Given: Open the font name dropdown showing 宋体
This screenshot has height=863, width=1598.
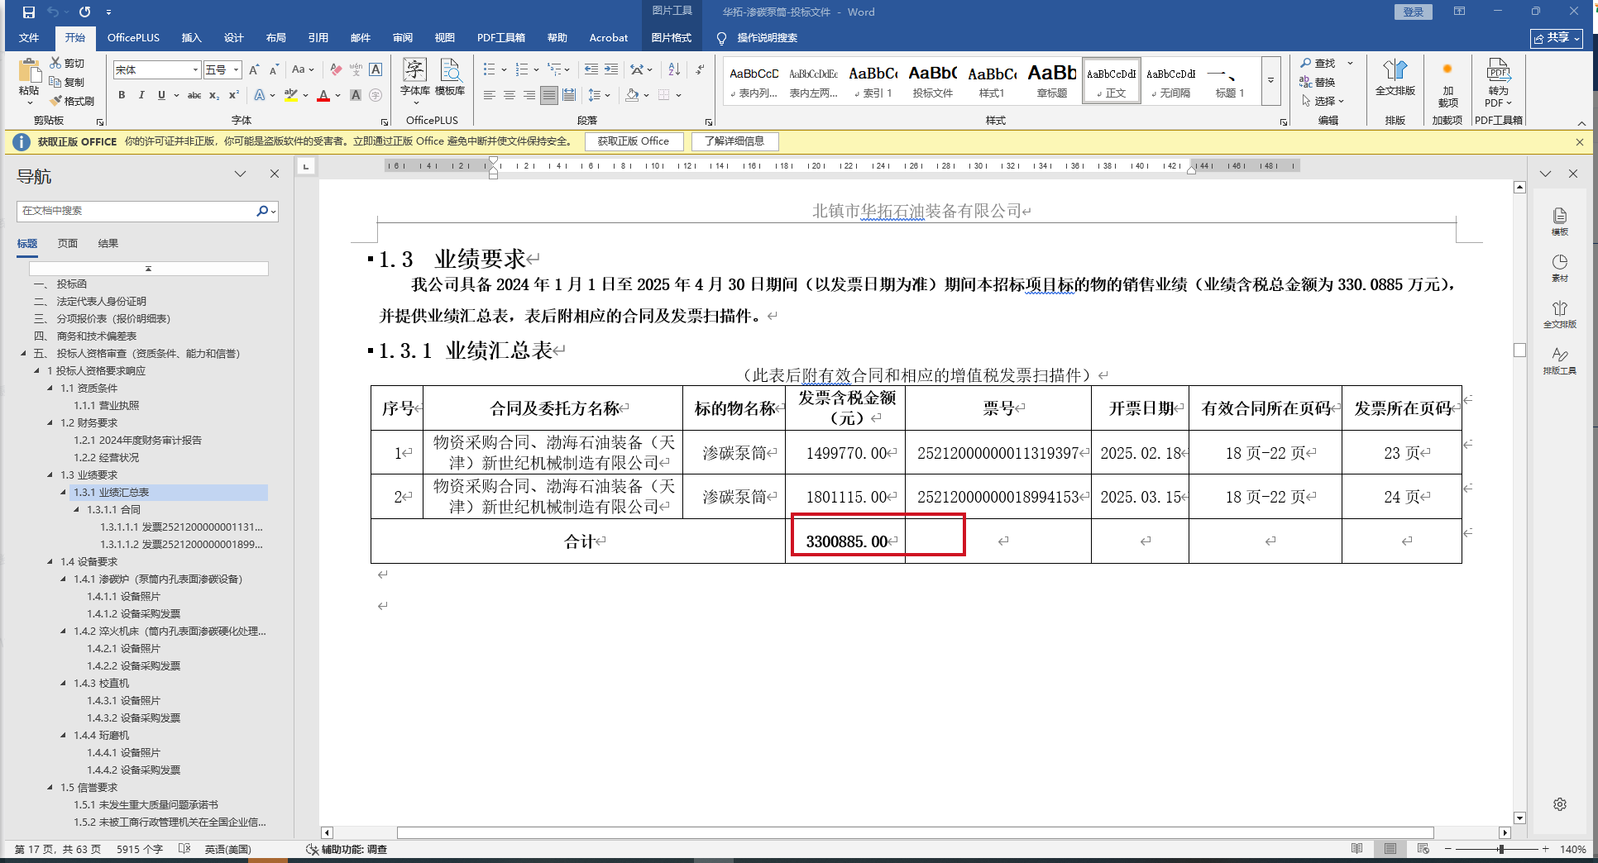Looking at the screenshot, I should pyautogui.click(x=195, y=70).
